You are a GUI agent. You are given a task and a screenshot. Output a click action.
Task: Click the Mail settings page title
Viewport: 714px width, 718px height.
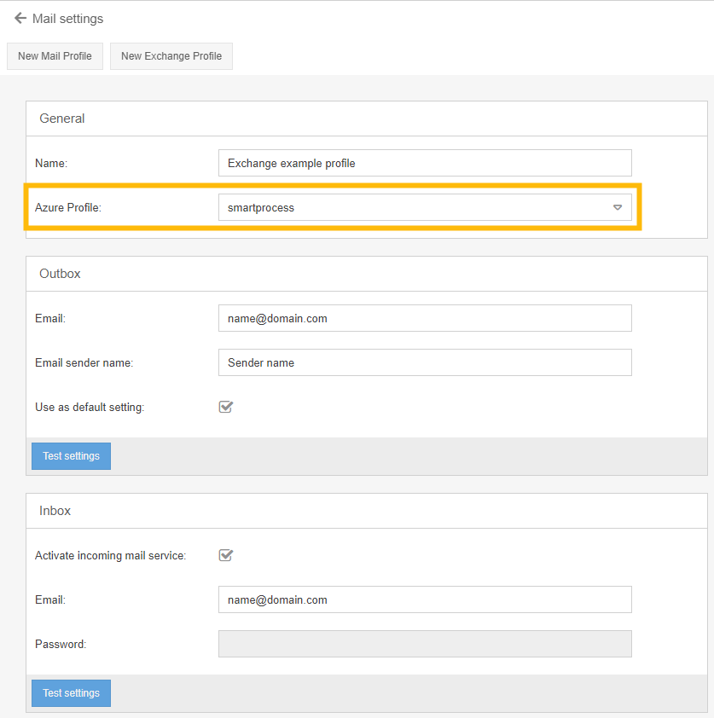coord(67,18)
